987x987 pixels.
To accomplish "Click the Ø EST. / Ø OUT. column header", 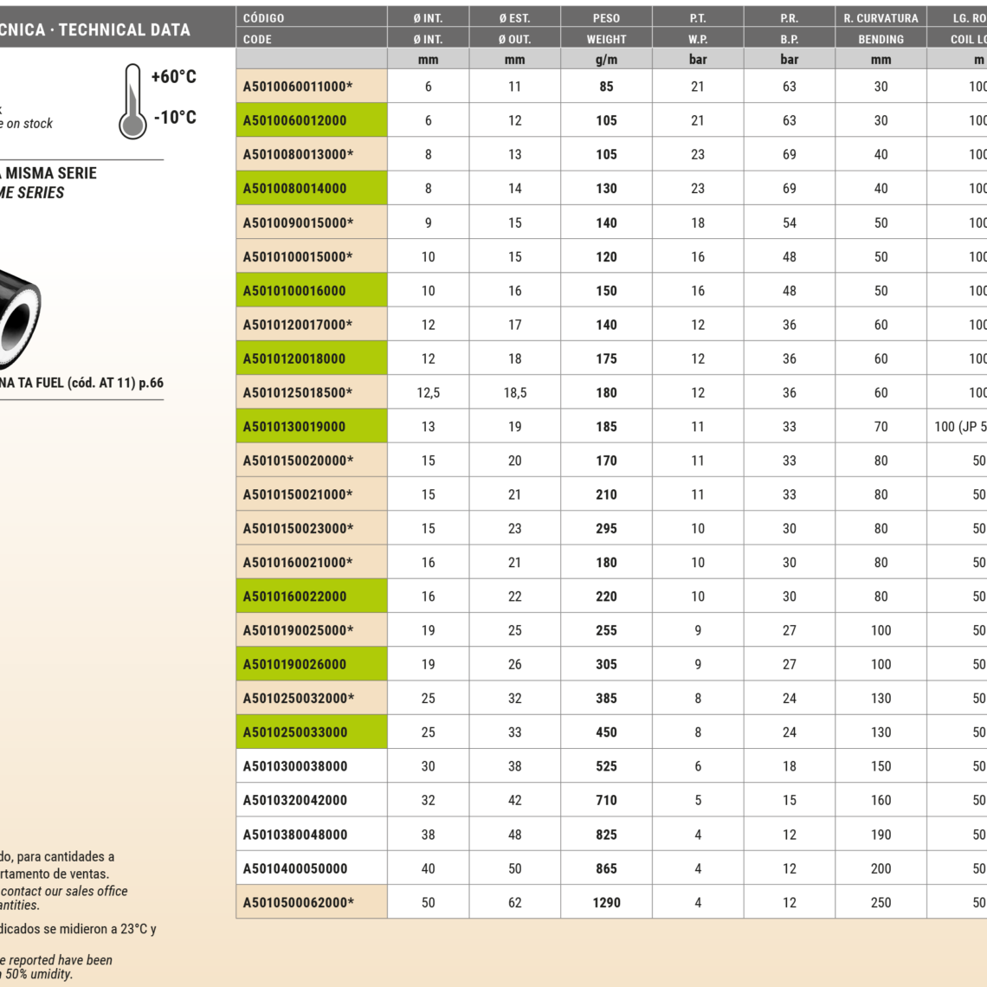I will point(514,28).
